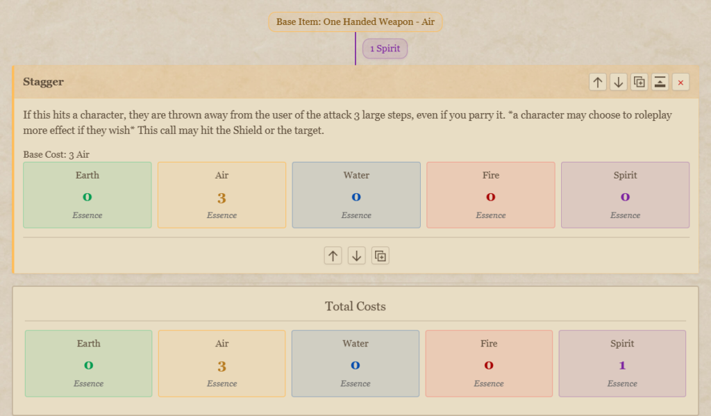Screen dimensions: 711x416
Task: Select Stagger's Air essence card showing 3
Action: pos(221,195)
